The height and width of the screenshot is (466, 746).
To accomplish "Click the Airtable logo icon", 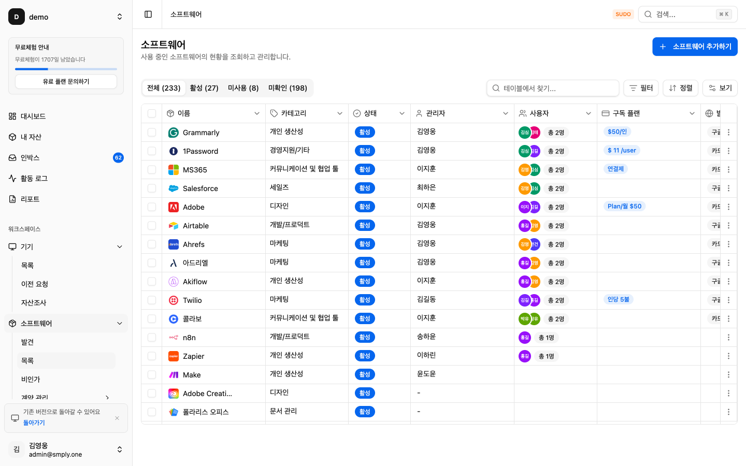I will click(174, 226).
